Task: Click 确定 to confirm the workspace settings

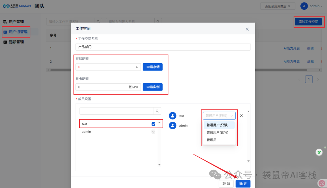Action: coord(243,183)
